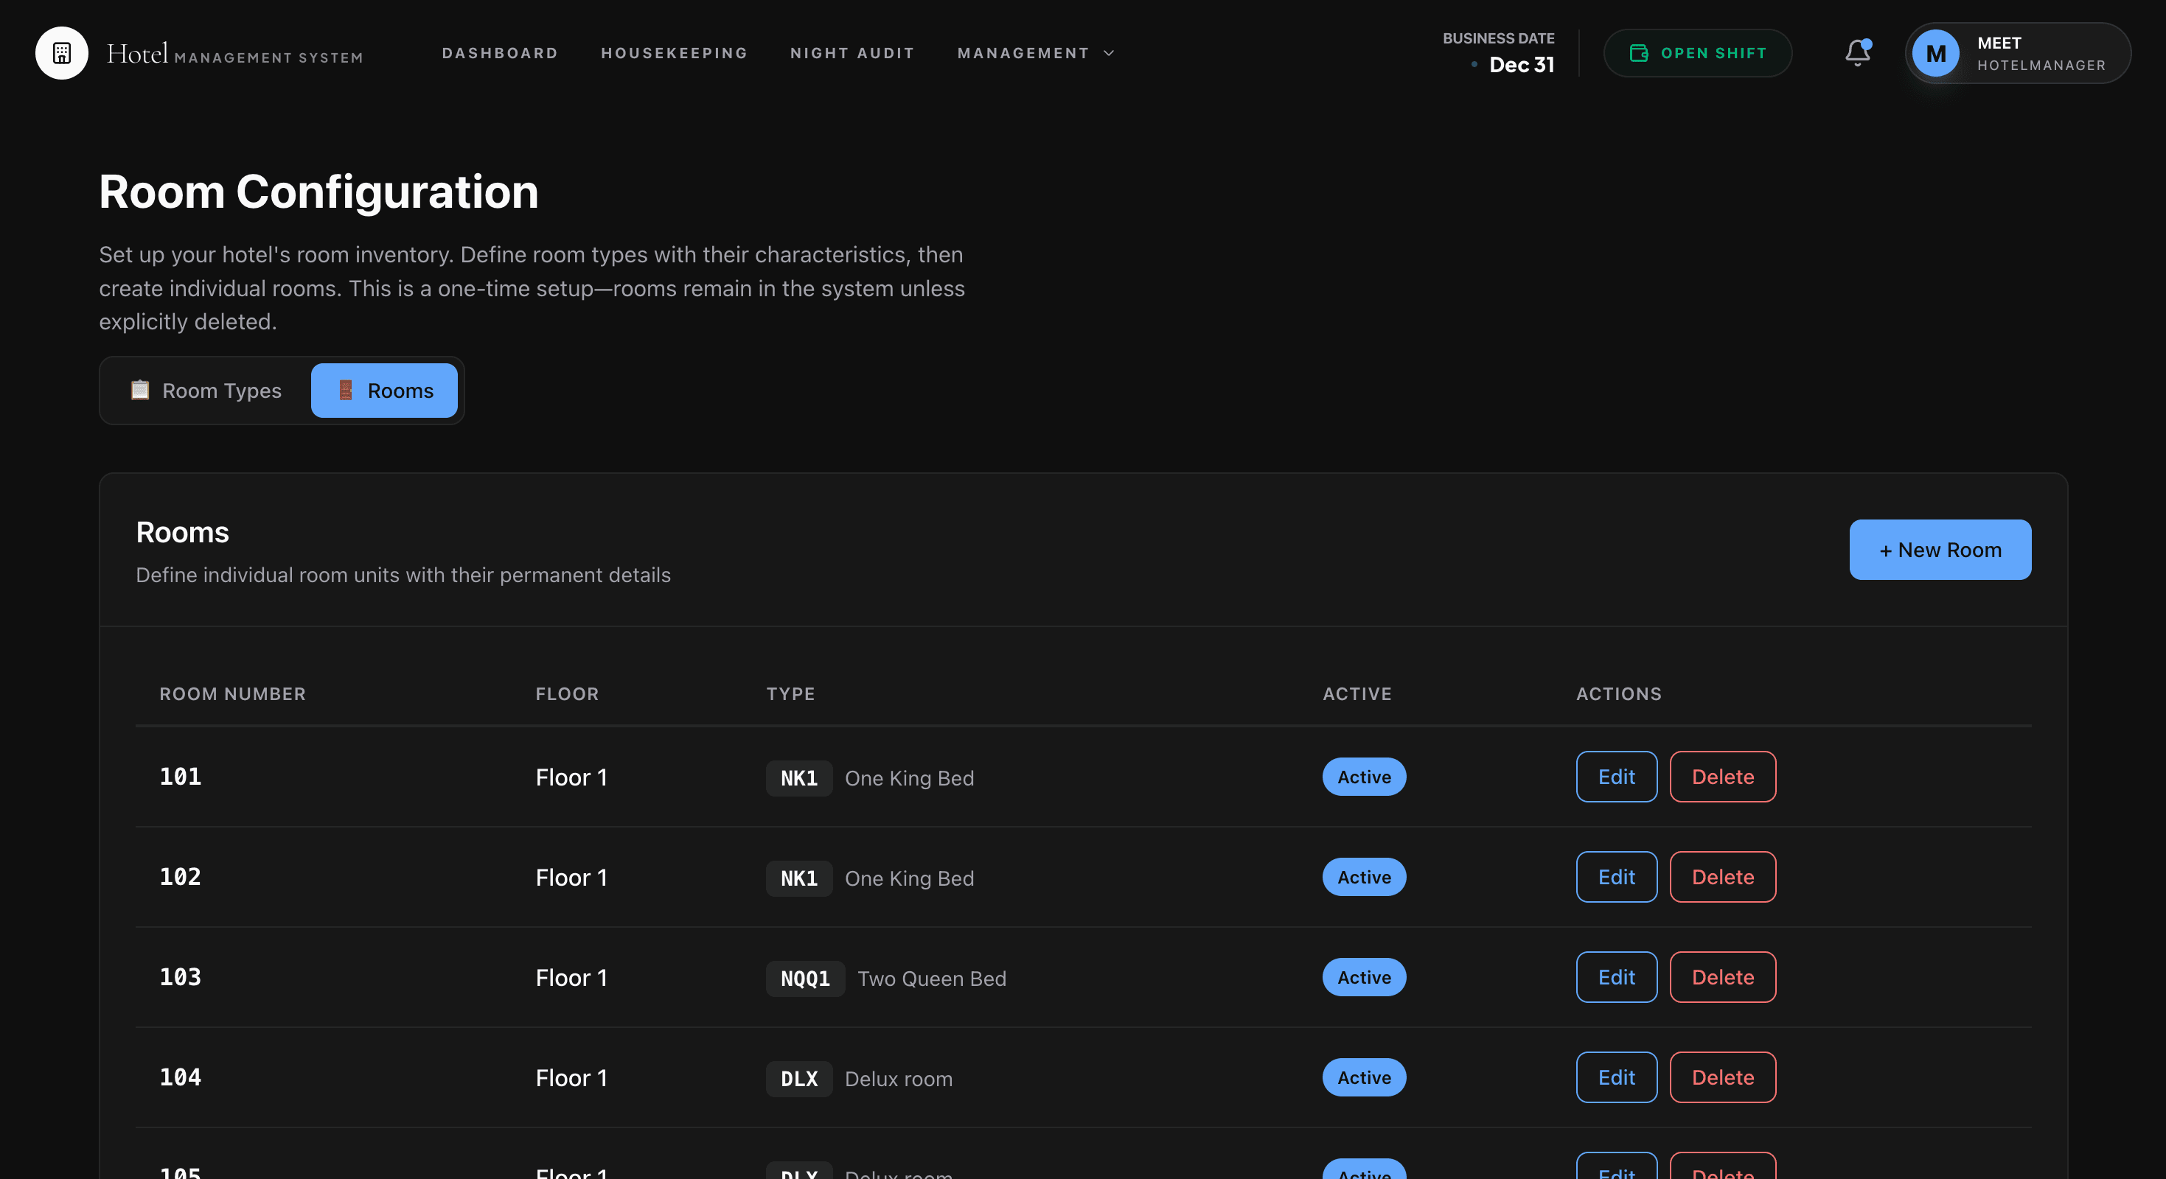The width and height of the screenshot is (2166, 1179).
Task: Click the DLX badge for room 104
Action: (x=798, y=1079)
